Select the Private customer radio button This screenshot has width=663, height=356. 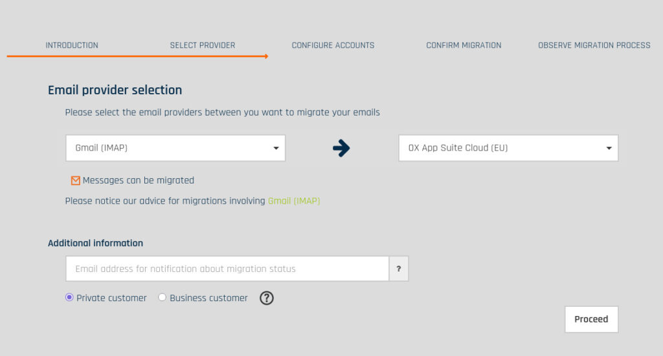pos(69,298)
